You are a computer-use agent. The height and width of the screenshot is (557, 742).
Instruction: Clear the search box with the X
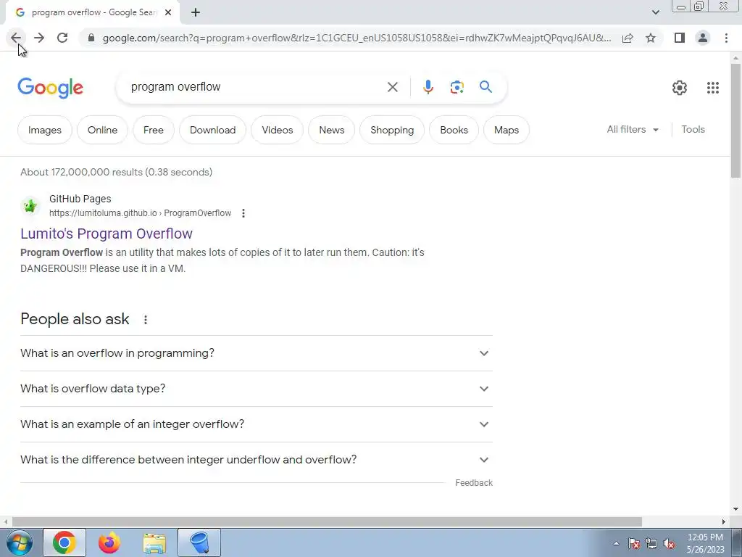(x=392, y=87)
